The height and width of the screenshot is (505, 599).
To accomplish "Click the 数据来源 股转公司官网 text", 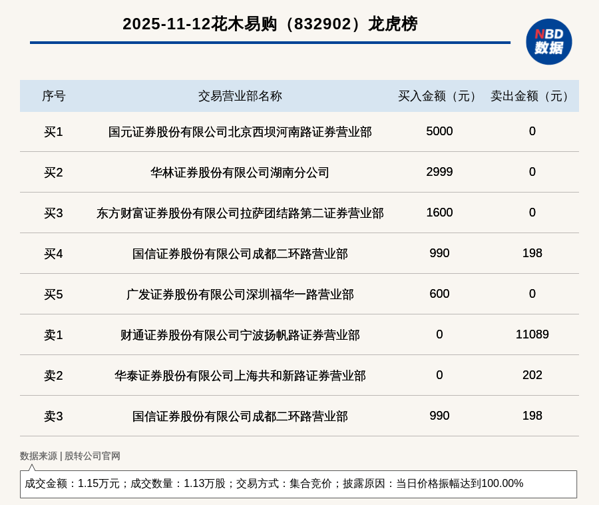I will pyautogui.click(x=70, y=456).
